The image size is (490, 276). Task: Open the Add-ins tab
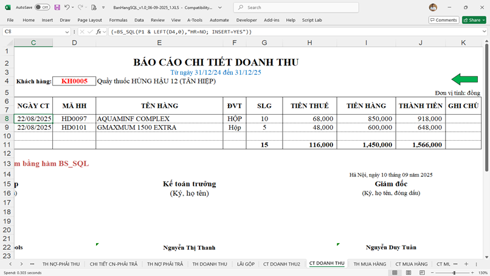(x=272, y=20)
